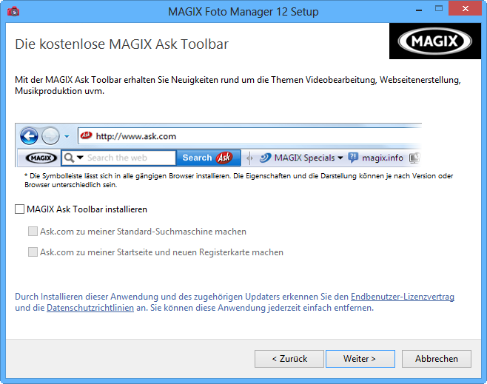Go back with the Zurück button
This screenshot has width=487, height=384.
tap(289, 359)
